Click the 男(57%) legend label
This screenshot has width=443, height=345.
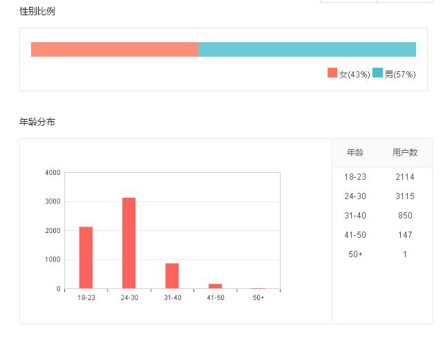click(399, 74)
